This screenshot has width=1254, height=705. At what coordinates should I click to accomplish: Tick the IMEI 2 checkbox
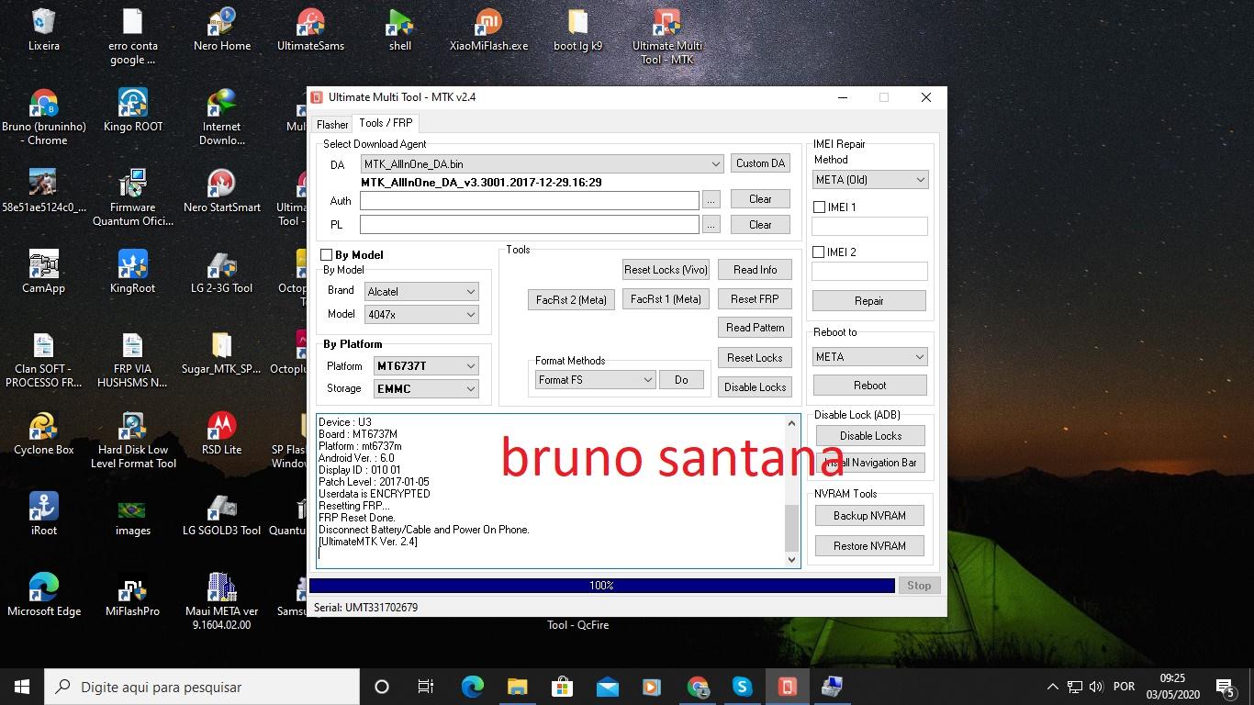tap(819, 252)
